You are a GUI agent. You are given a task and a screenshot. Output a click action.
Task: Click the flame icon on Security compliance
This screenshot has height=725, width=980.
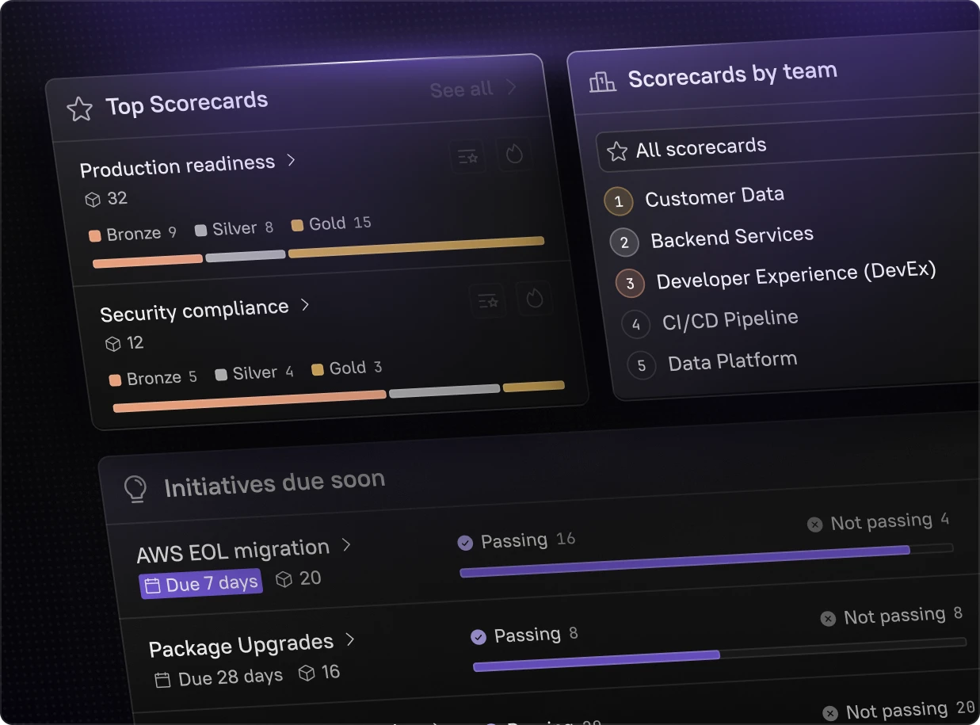[x=535, y=298]
